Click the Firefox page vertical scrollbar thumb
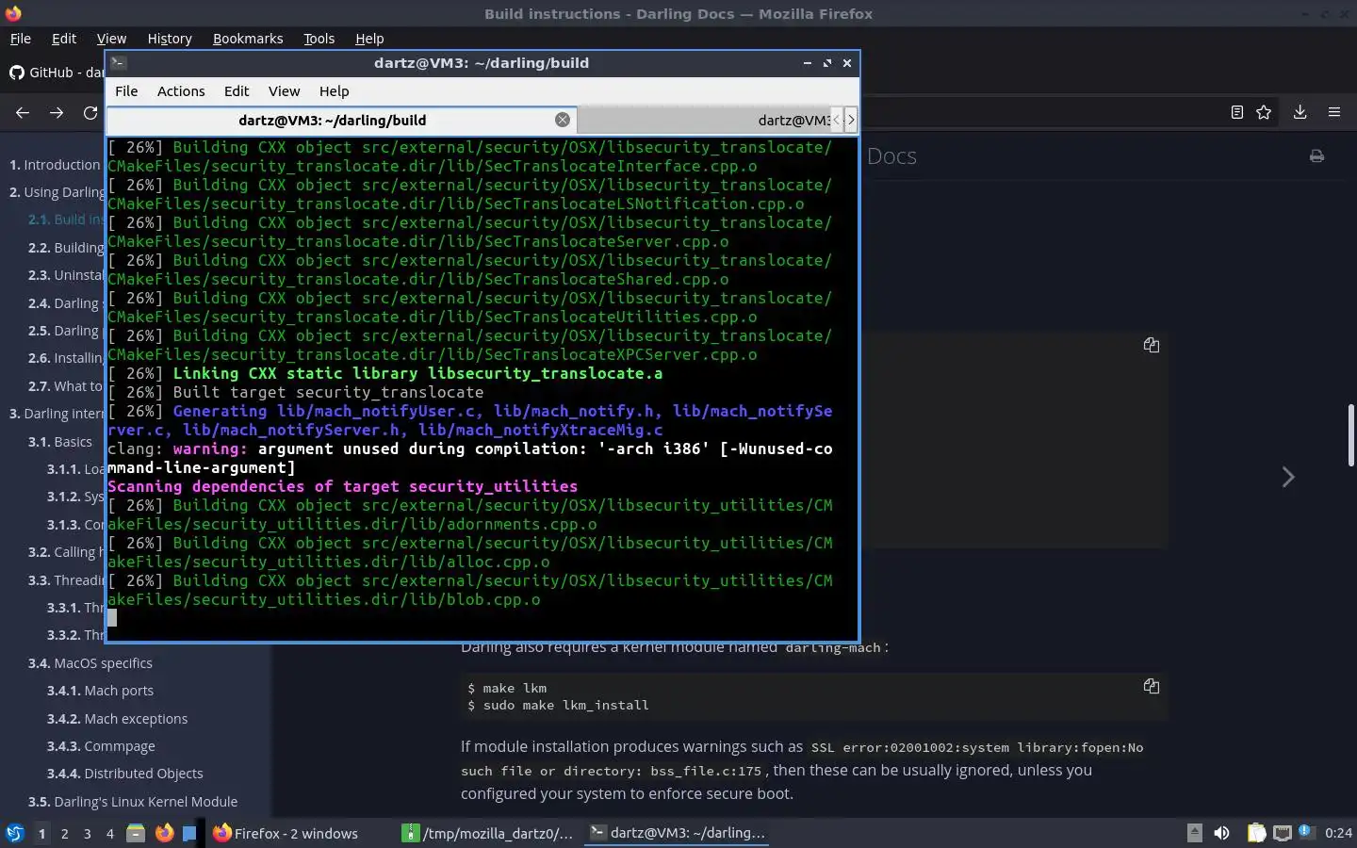This screenshot has height=848, width=1357. tap(1350, 435)
